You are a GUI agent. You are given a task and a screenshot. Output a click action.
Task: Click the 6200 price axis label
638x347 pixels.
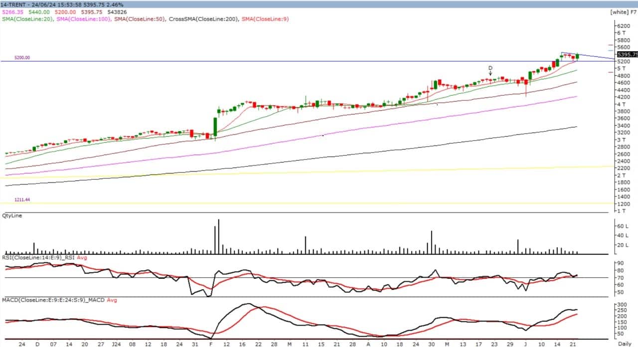tap(624, 25)
